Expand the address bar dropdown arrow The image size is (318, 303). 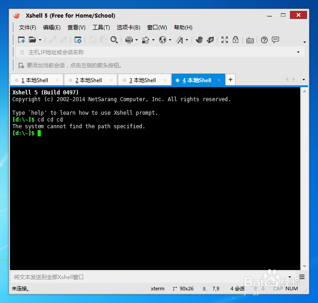(x=298, y=52)
